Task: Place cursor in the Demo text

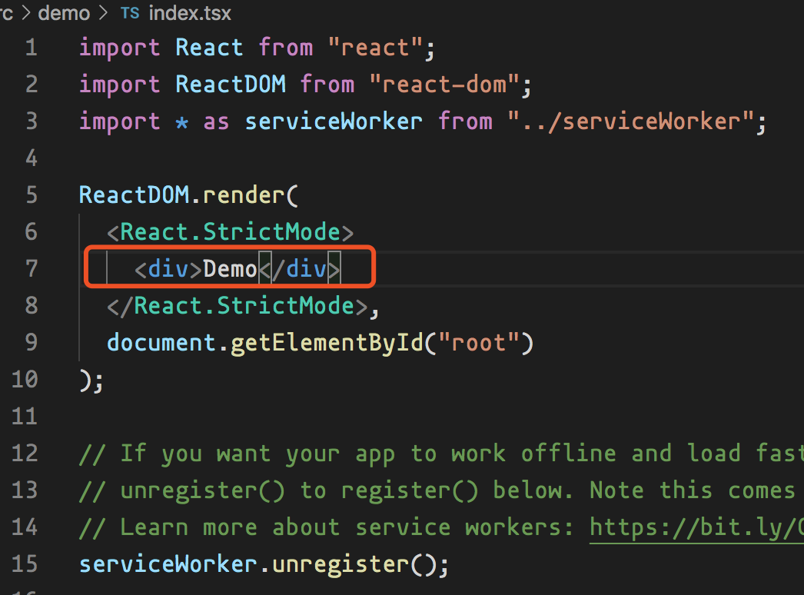Action: click(230, 269)
